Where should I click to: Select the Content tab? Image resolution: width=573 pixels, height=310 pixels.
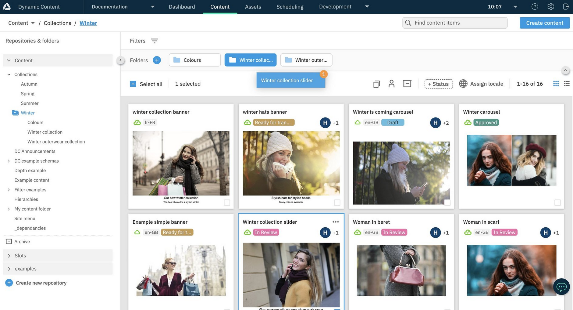coord(220,7)
